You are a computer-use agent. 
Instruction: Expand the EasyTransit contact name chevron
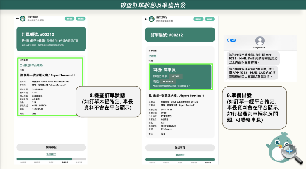coord(266,48)
